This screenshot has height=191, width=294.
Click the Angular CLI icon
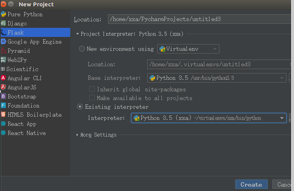(4, 78)
